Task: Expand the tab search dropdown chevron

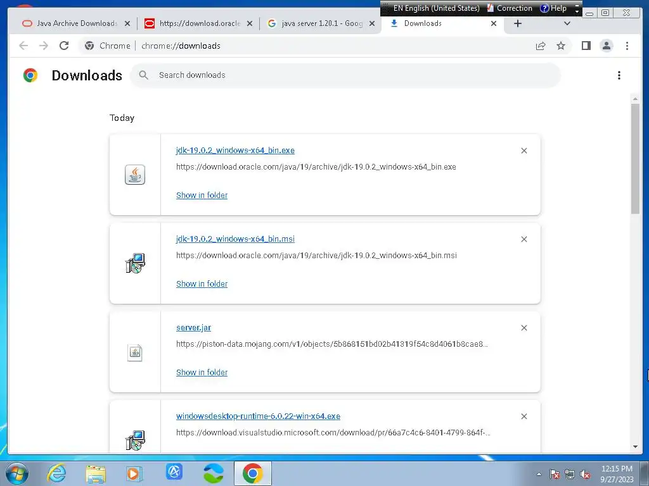Action: click(x=567, y=23)
